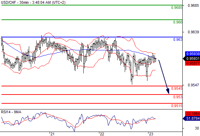200x136 pixels.
Task: Select the red 0.953 support label
Action: tap(178, 97)
